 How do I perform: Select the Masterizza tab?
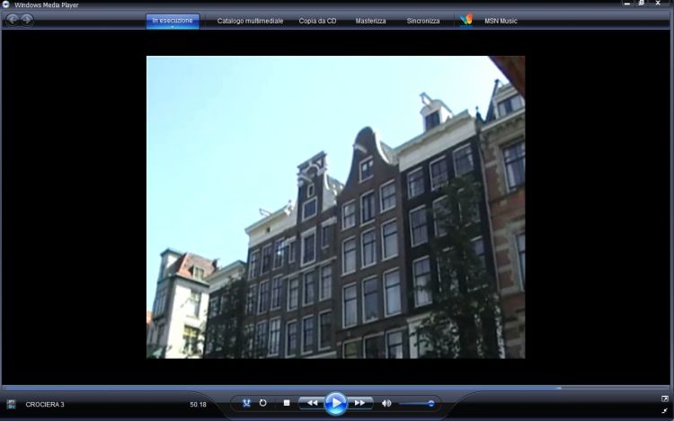(370, 21)
